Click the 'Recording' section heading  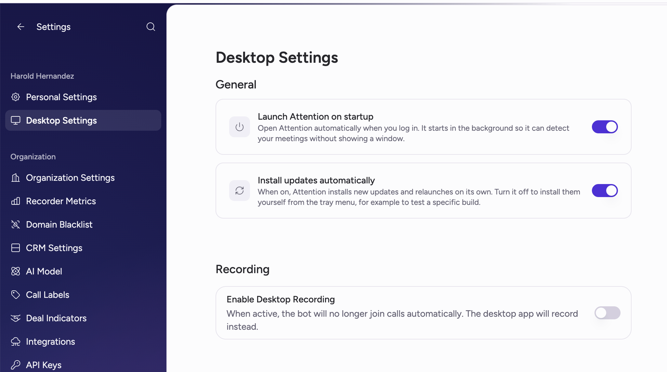(x=242, y=269)
